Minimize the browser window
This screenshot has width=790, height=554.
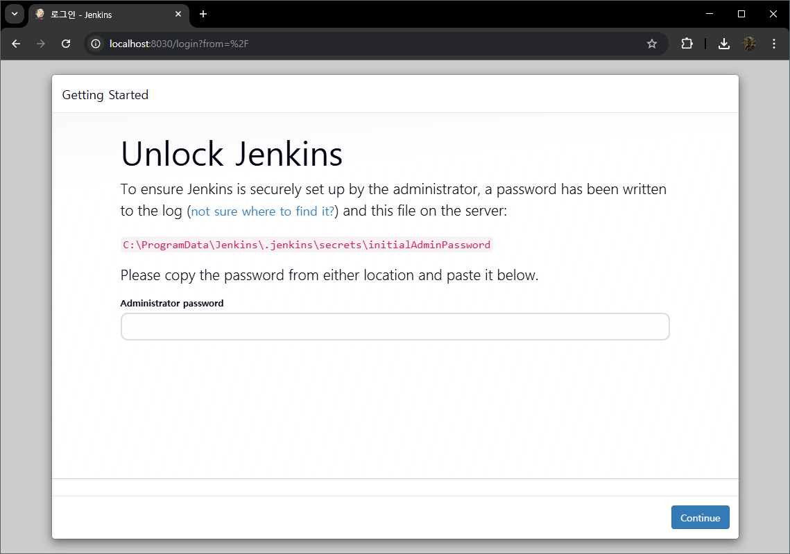(x=710, y=14)
